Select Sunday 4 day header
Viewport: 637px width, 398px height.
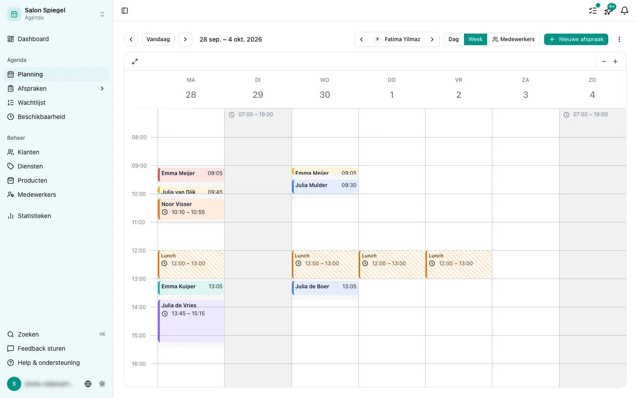[592, 88]
